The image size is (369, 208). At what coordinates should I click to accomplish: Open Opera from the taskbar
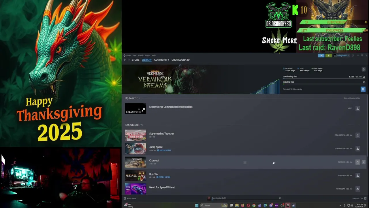[x=248, y=205]
